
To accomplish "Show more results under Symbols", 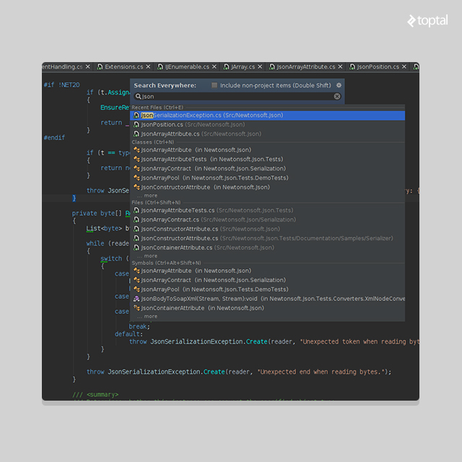I will click(147, 316).
